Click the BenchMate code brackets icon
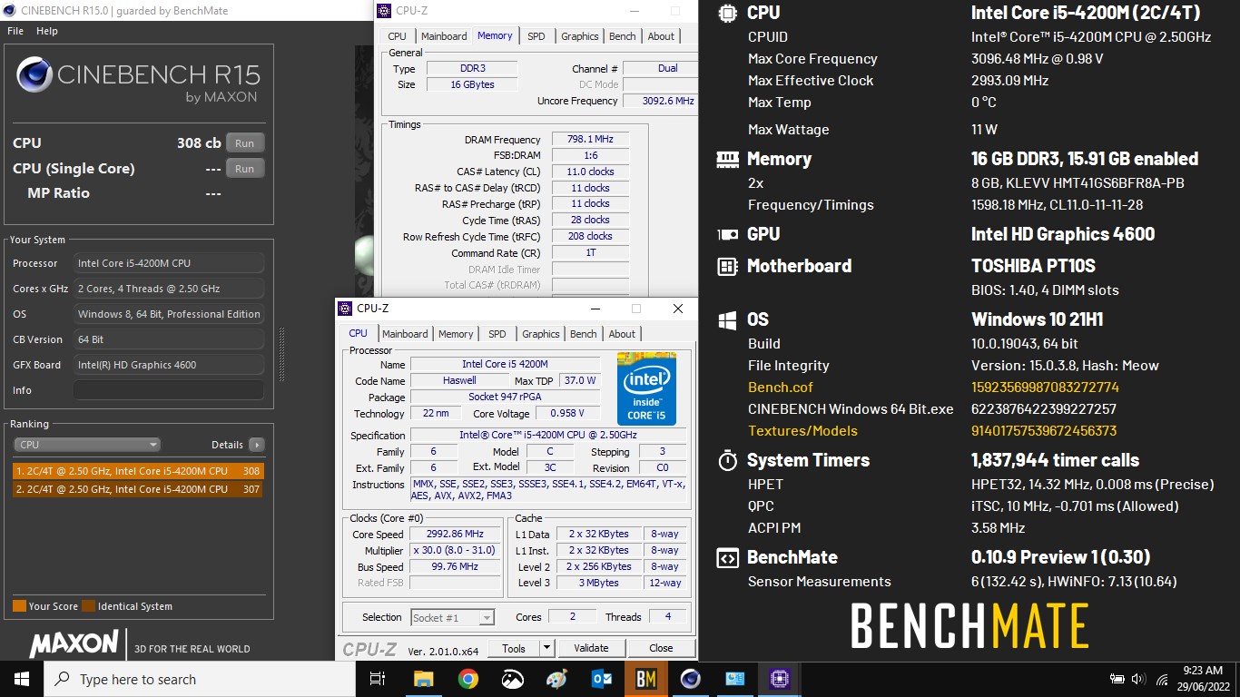1240x697 pixels. pos(727,557)
